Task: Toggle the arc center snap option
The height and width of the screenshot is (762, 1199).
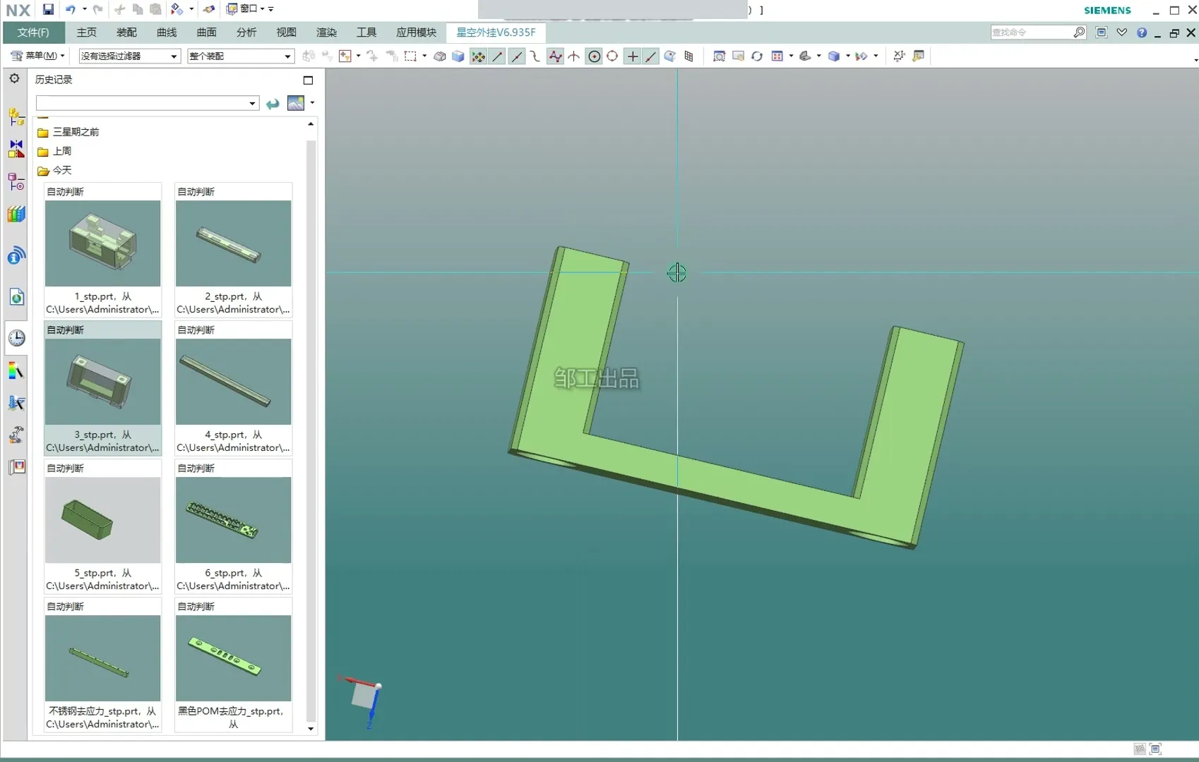Action: click(594, 56)
